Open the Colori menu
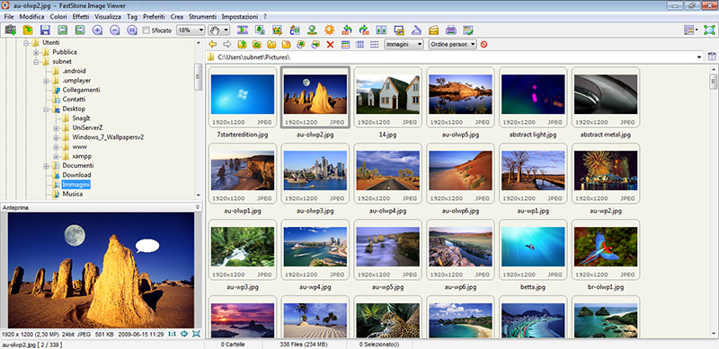The width and height of the screenshot is (719, 349). point(58,16)
